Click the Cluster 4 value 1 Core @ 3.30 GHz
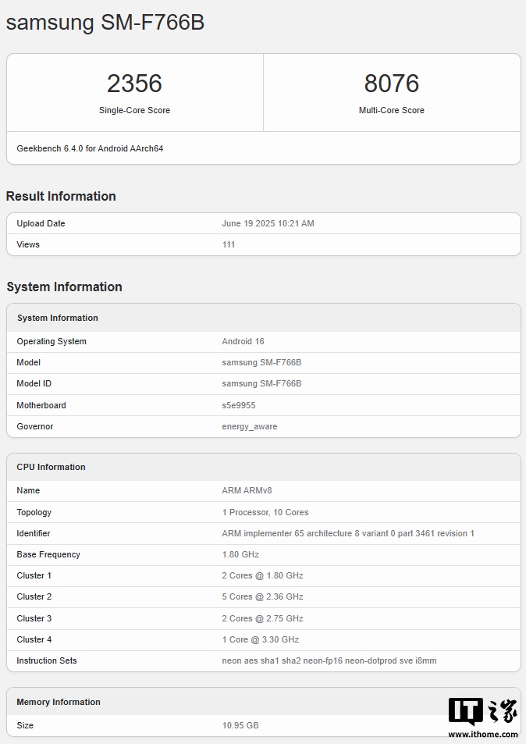526x744 pixels. click(x=260, y=639)
